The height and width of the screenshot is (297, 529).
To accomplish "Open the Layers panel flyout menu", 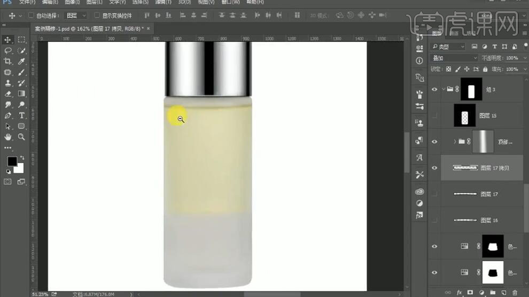I will coord(525,34).
